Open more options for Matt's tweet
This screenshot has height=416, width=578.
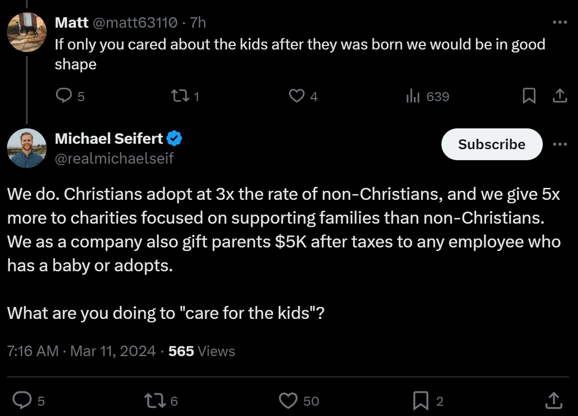[559, 22]
